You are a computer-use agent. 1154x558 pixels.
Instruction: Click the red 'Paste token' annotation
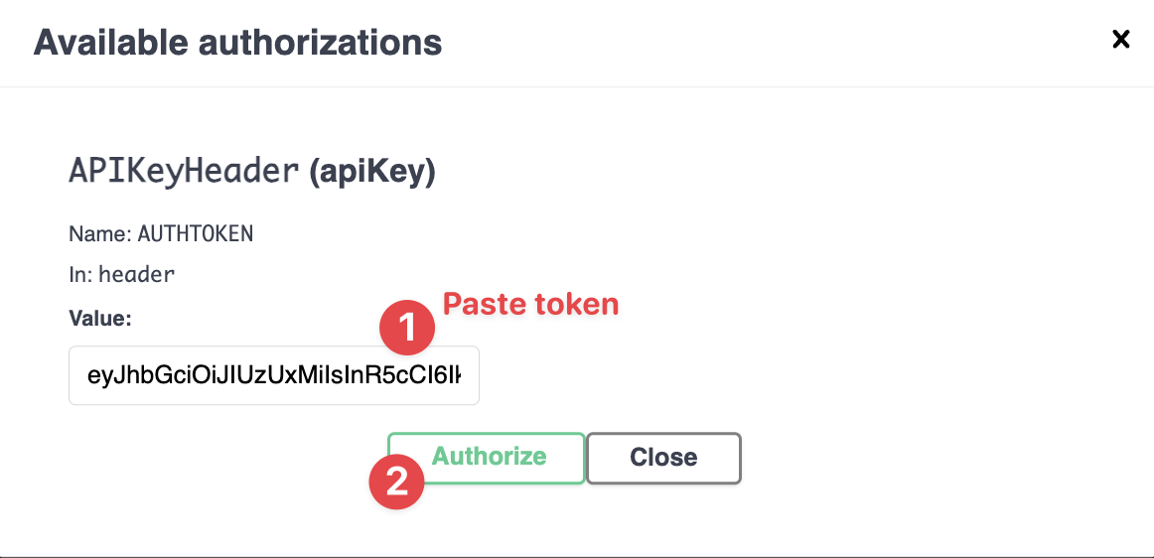click(x=530, y=304)
